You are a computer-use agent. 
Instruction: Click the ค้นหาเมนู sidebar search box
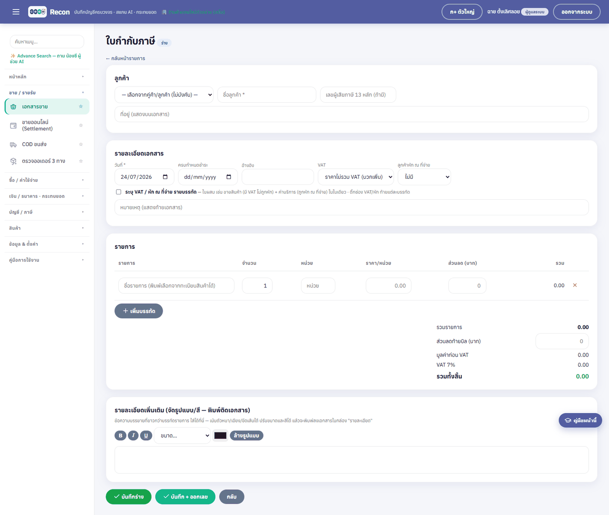tap(47, 42)
